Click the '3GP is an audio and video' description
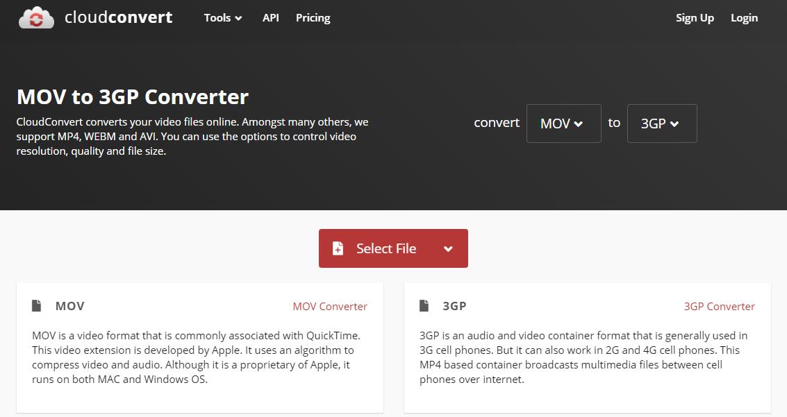Viewport: 787px width, 417px height. (583, 357)
